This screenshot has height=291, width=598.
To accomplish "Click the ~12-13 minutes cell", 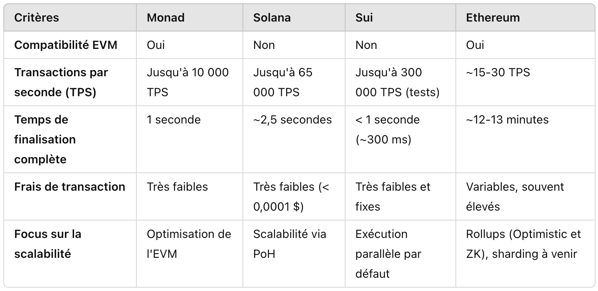I will point(507,120).
